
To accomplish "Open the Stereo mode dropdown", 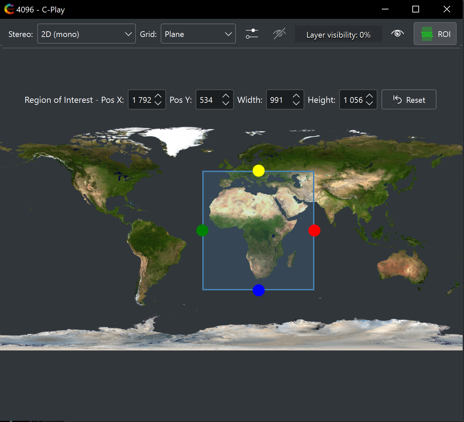I will [86, 34].
